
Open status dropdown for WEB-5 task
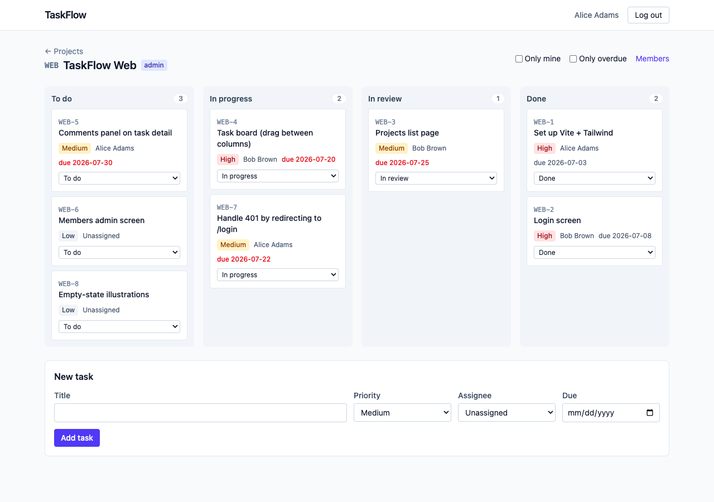pos(119,178)
